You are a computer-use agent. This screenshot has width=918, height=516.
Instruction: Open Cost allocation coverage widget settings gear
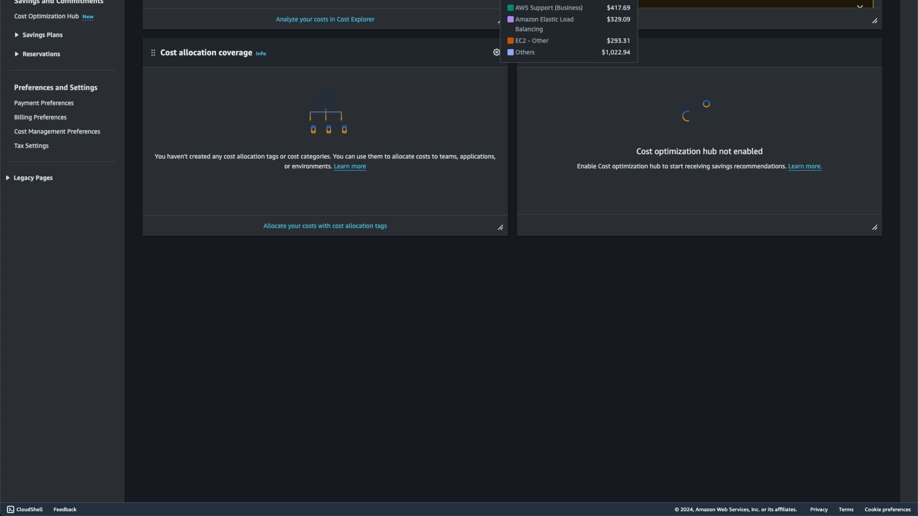coord(496,53)
